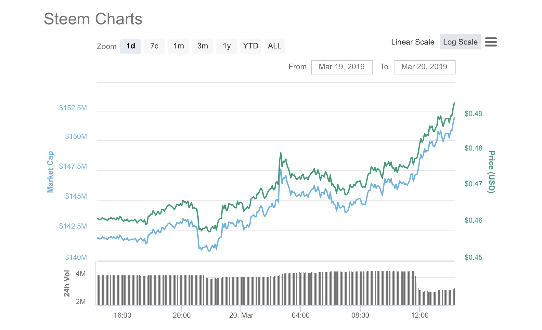Click the 04:00 time axis label
The height and width of the screenshot is (330, 542).
coord(301,315)
